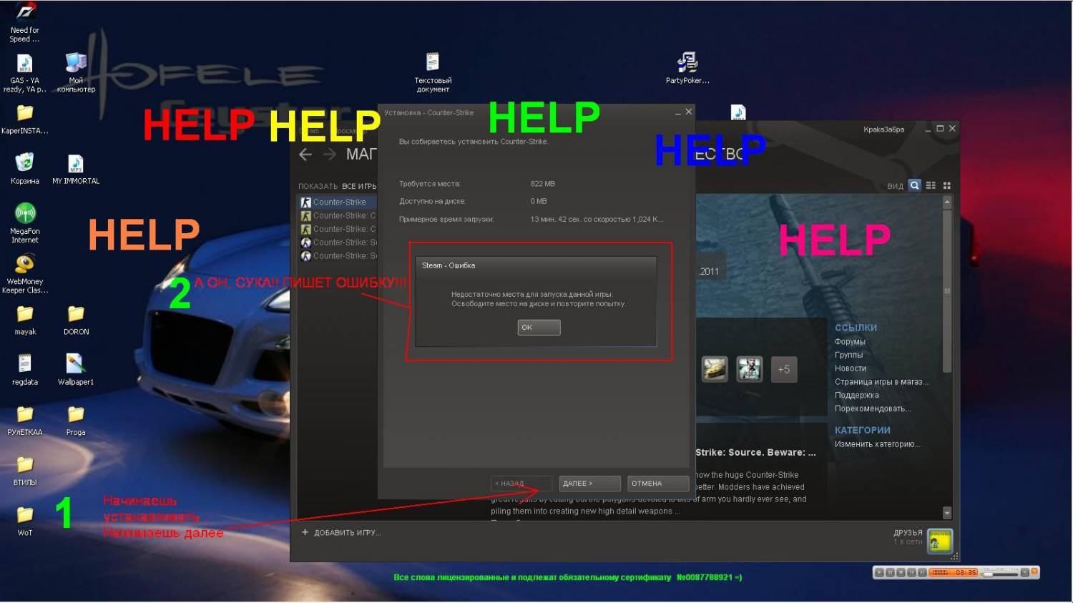Screen dimensions: 1073x603
Task: Switch Steam library to grid view icon
Action: click(947, 185)
